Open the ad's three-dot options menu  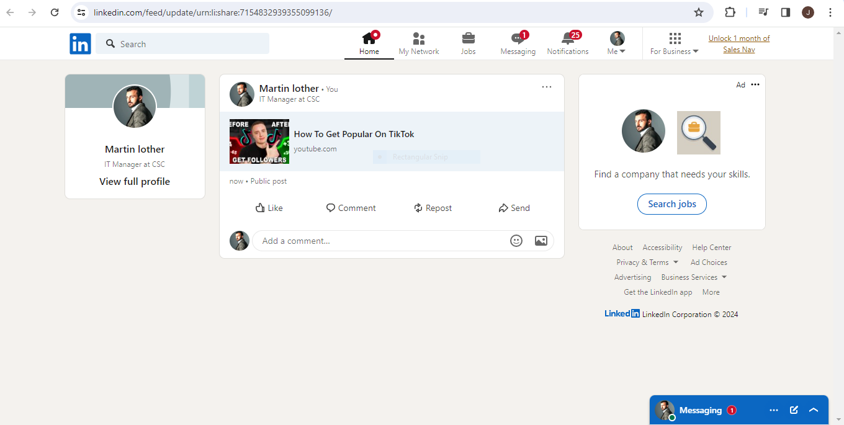coord(755,85)
